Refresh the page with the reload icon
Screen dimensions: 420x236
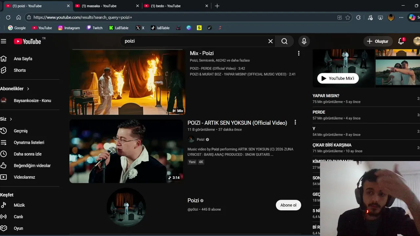8,17
